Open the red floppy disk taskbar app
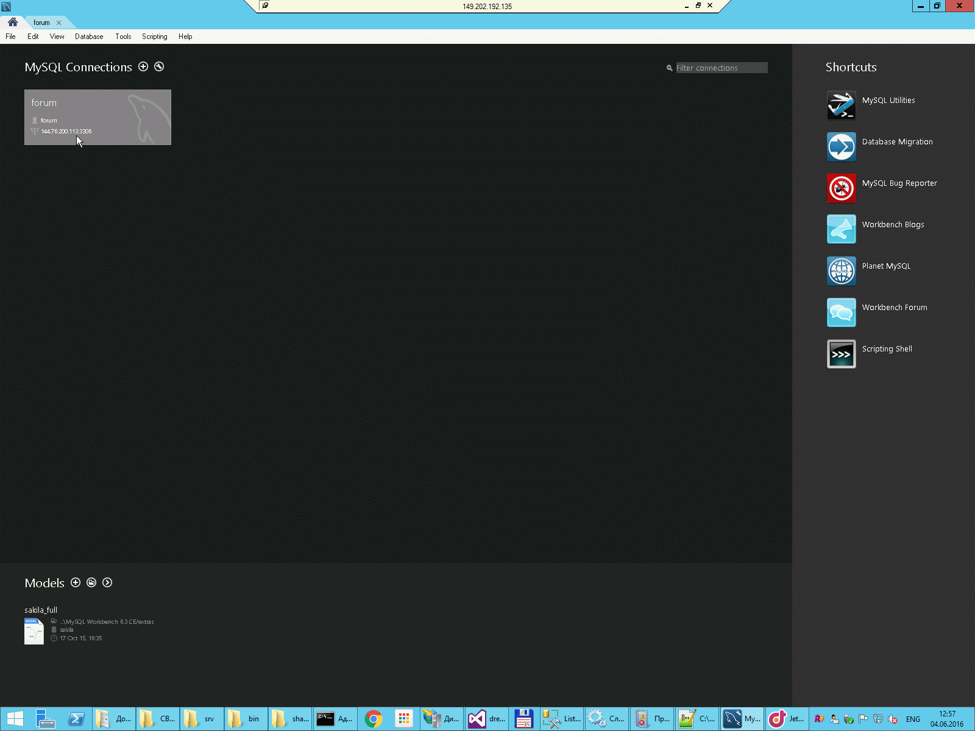The image size is (975, 731). point(523,719)
